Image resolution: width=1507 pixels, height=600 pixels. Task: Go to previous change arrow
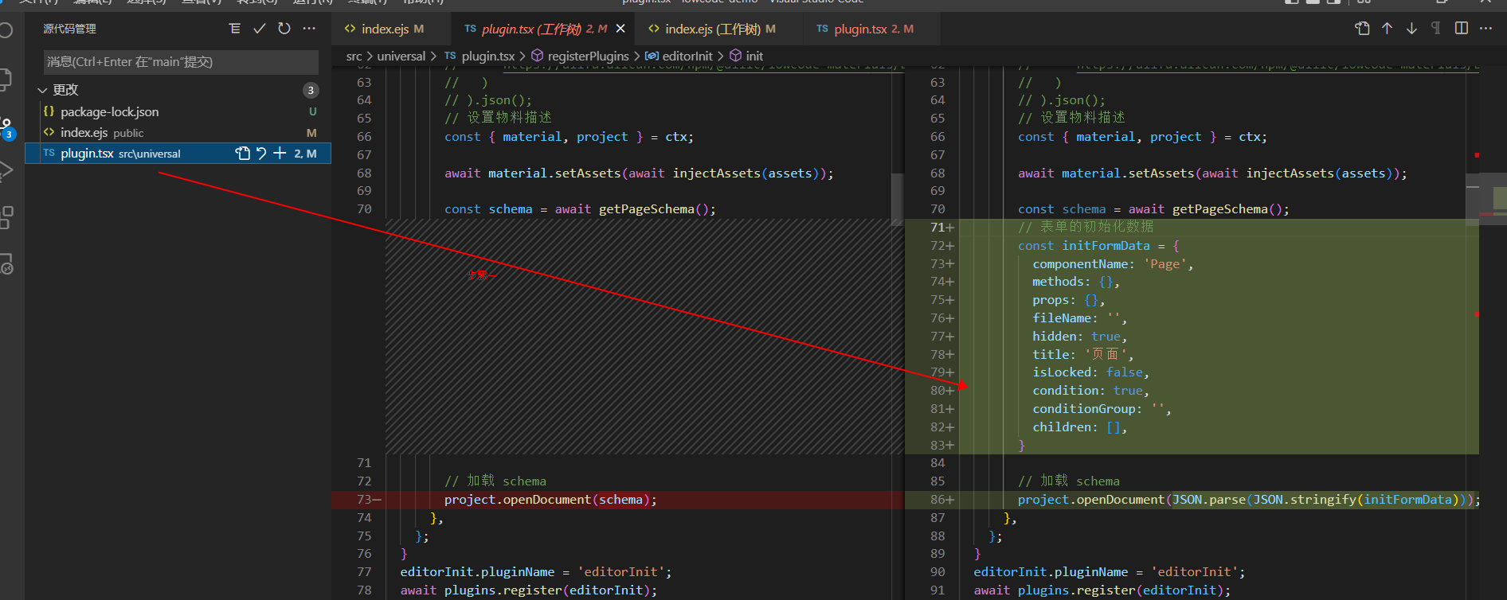point(1387,29)
